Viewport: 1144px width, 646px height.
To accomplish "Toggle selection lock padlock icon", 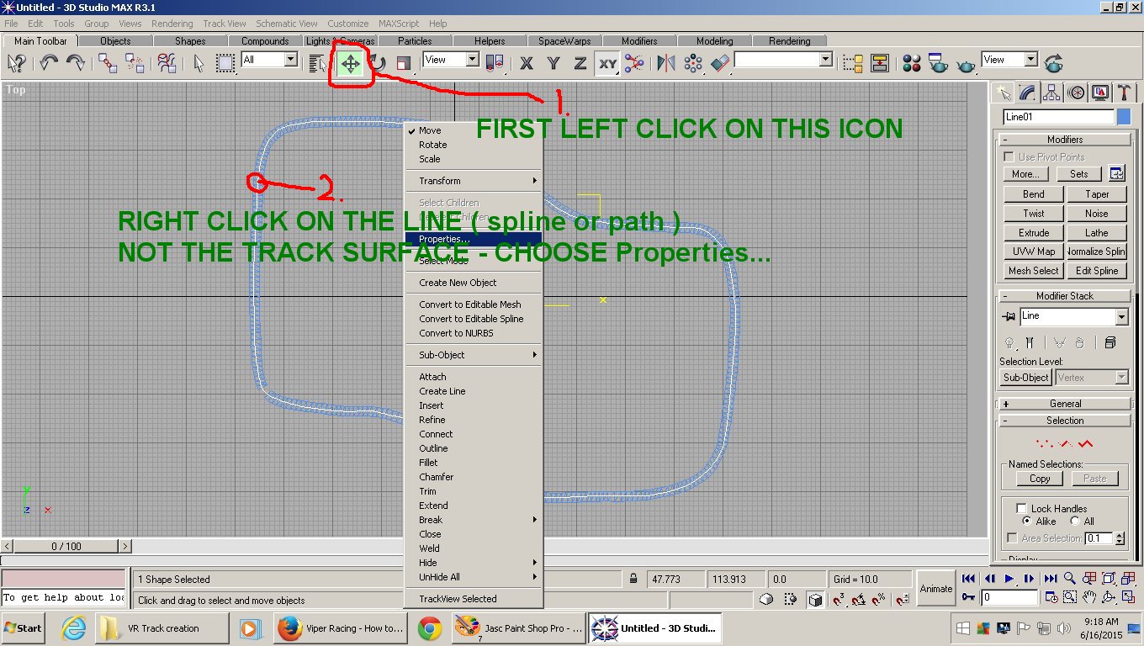I will tap(633, 579).
